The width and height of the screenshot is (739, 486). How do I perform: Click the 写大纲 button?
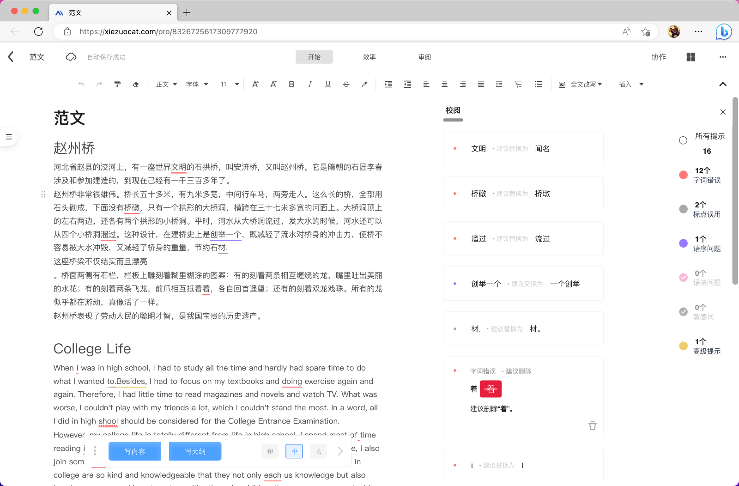point(195,451)
